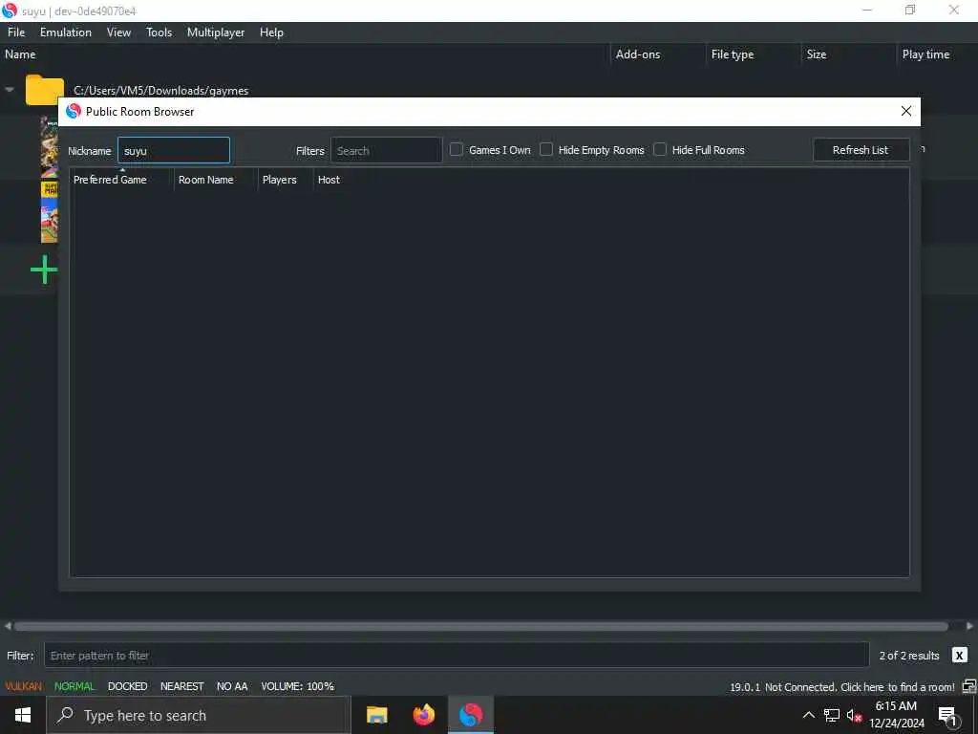Click the scroll right arrow
This screenshot has height=734, width=978.
point(970,626)
